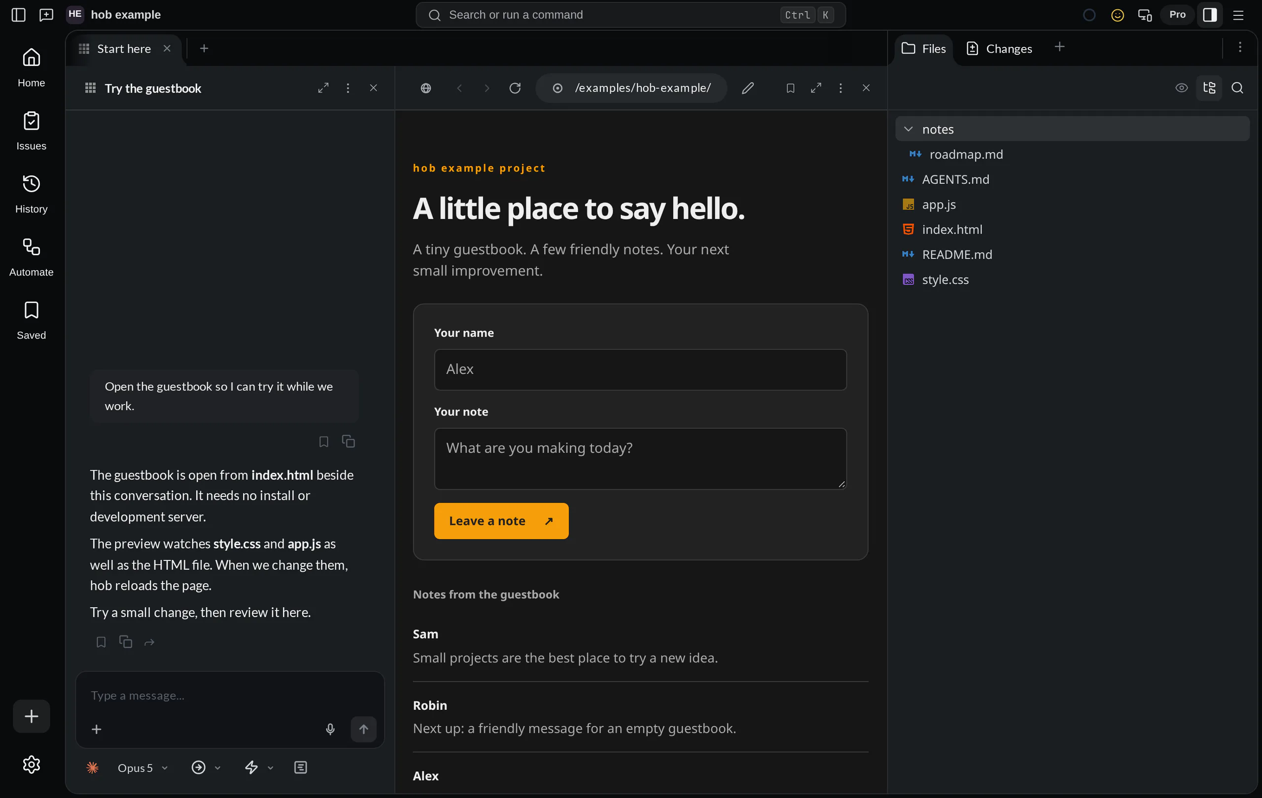Open roadmap.md in the file tree
Screen dimensions: 1262x798
(x=1072, y=154)
